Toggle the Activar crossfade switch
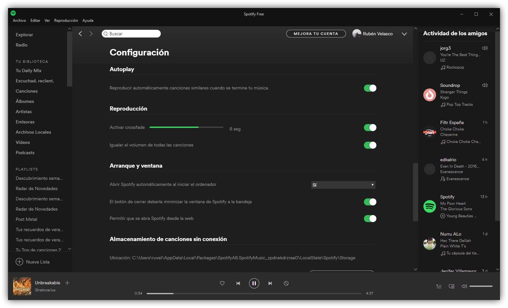This screenshot has height=308, width=508. tap(370, 128)
